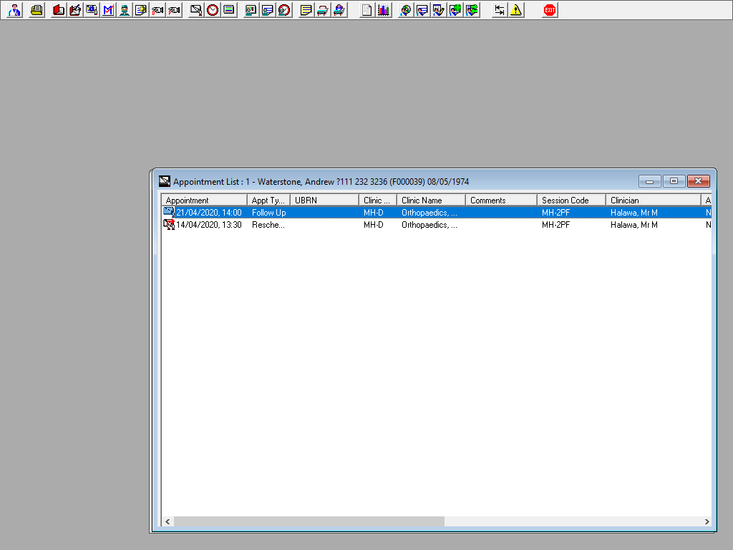Click the empty hospital bed icon

coord(323,10)
